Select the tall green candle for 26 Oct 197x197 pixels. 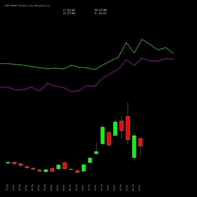pos(134,147)
